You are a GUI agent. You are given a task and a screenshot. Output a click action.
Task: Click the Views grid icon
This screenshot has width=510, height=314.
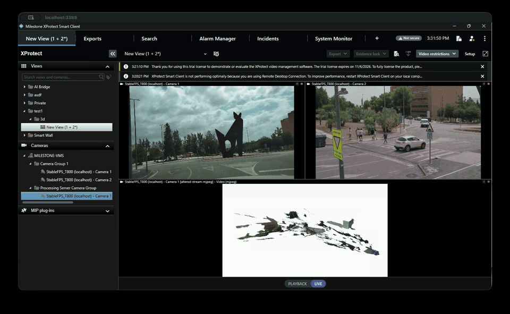pos(24,66)
